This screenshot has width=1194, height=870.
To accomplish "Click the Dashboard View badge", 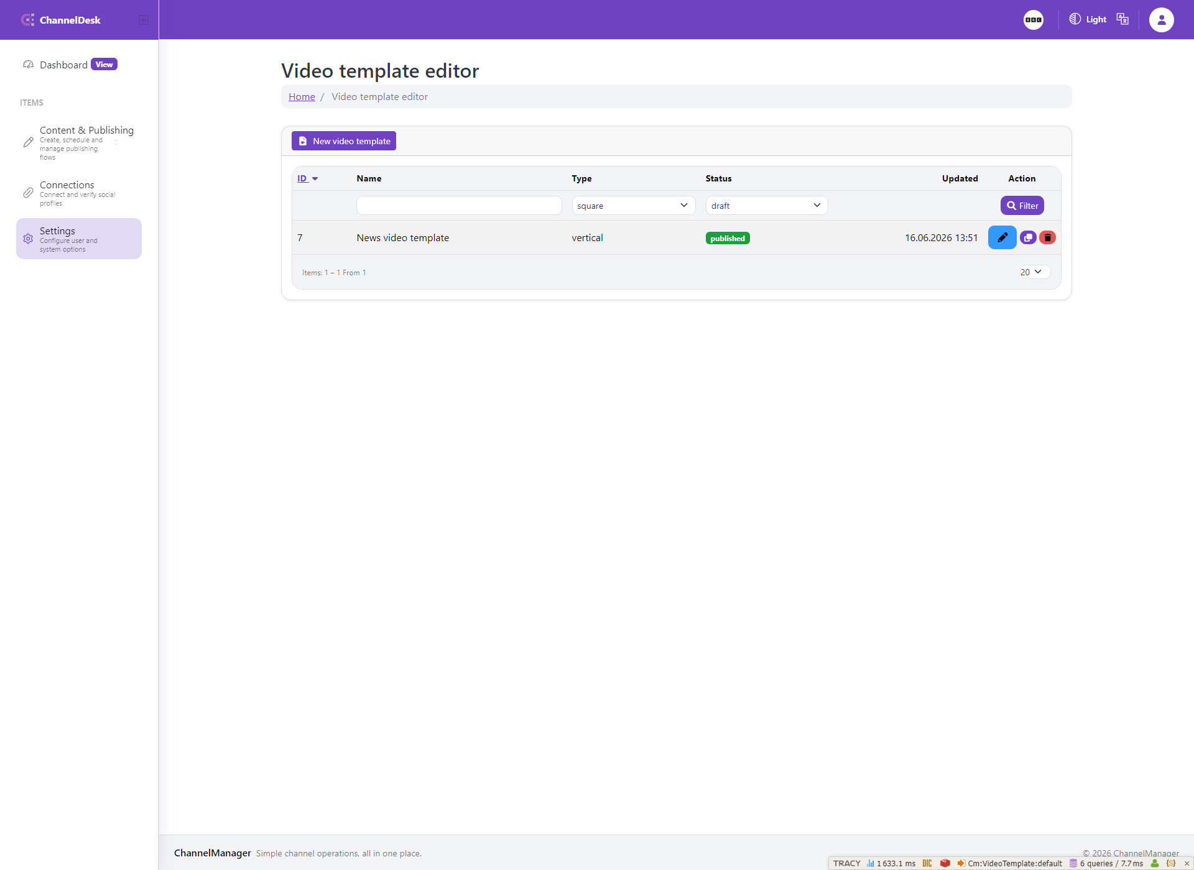I will [x=104, y=65].
